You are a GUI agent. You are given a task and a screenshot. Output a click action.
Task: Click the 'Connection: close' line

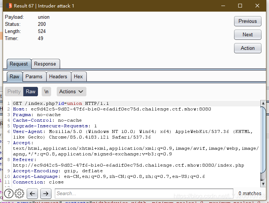click(38, 182)
